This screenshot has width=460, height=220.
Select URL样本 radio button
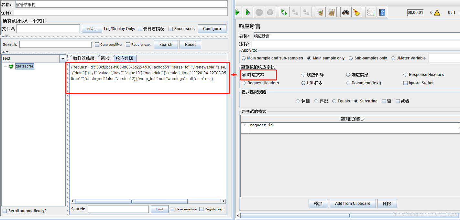click(303, 83)
